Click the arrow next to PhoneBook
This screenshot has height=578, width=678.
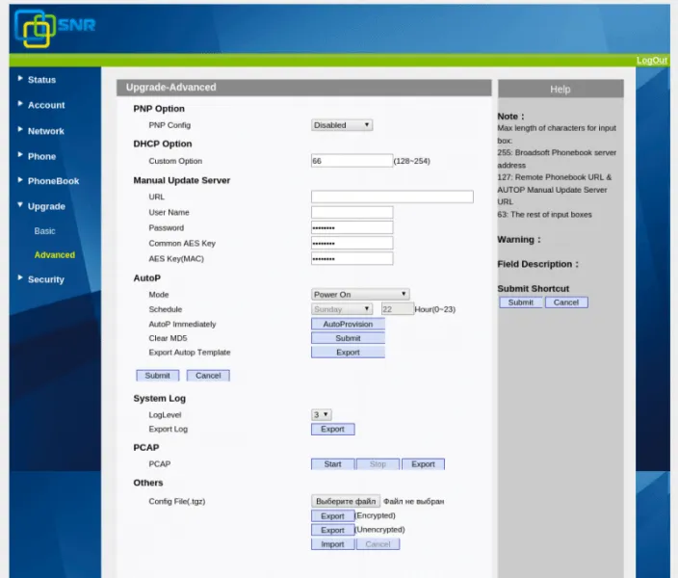[20, 179]
